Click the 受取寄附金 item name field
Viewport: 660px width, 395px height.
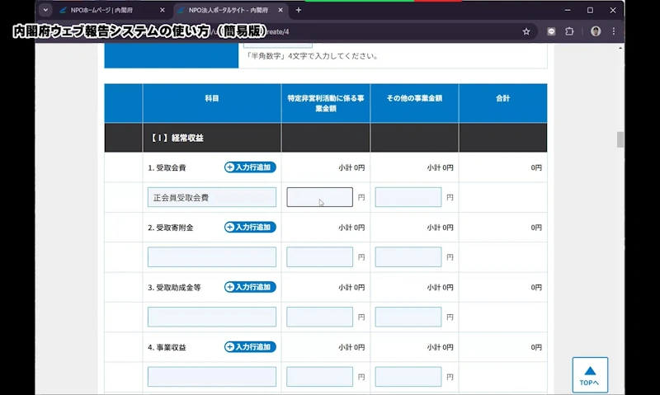(212, 257)
